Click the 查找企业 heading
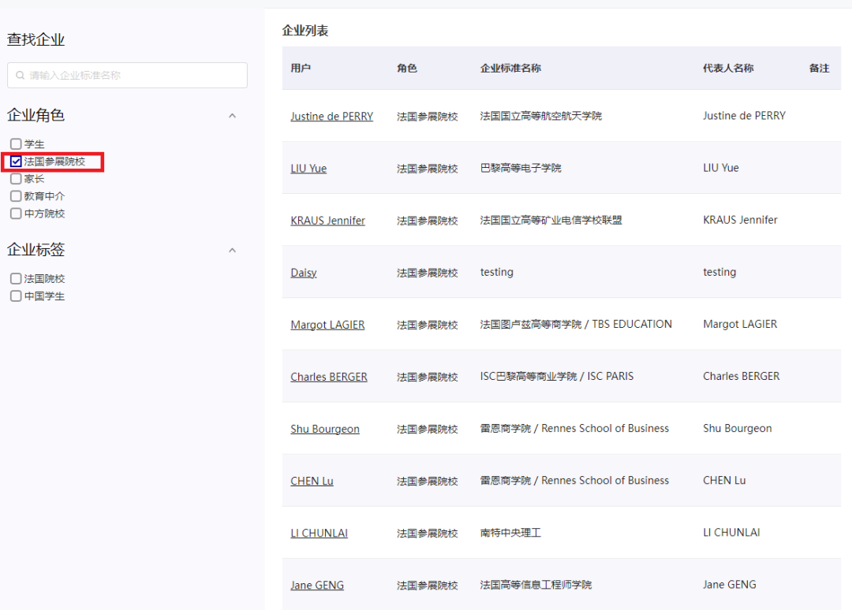The width and height of the screenshot is (852, 610). 35,39
